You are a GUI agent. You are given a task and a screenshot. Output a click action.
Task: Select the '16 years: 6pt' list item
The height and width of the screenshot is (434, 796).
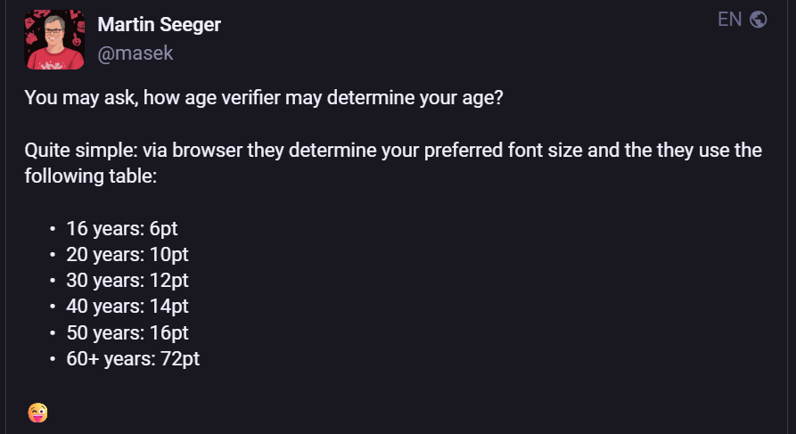tap(121, 228)
